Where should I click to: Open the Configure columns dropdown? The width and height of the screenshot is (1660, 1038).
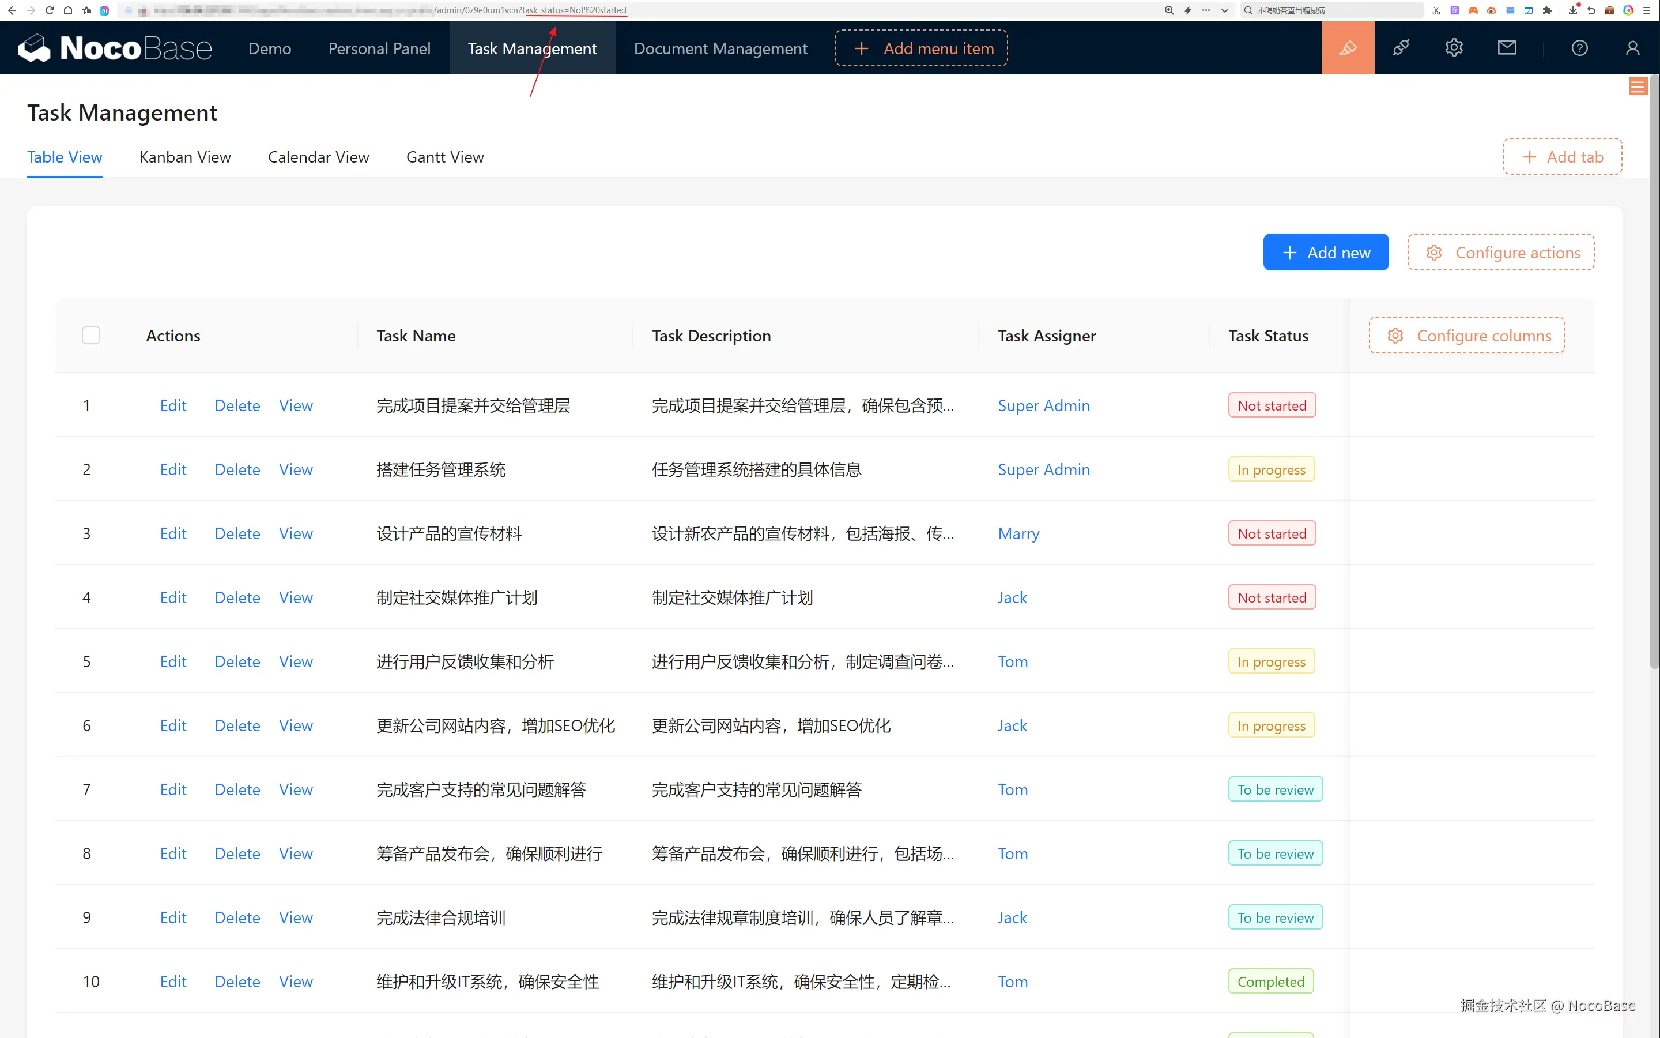click(1466, 335)
